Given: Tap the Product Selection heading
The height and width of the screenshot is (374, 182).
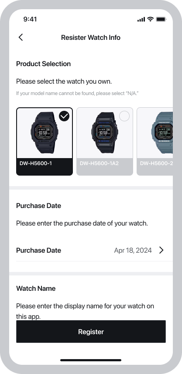Looking at the screenshot, I should pyautogui.click(x=44, y=64).
